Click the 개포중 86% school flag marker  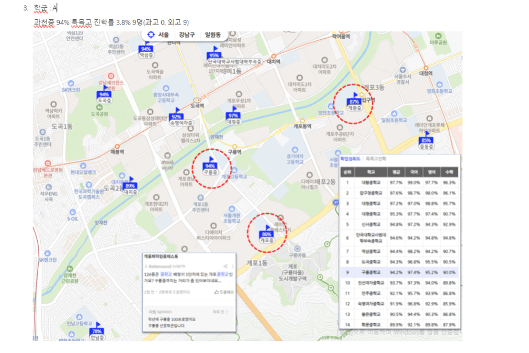pos(266,235)
